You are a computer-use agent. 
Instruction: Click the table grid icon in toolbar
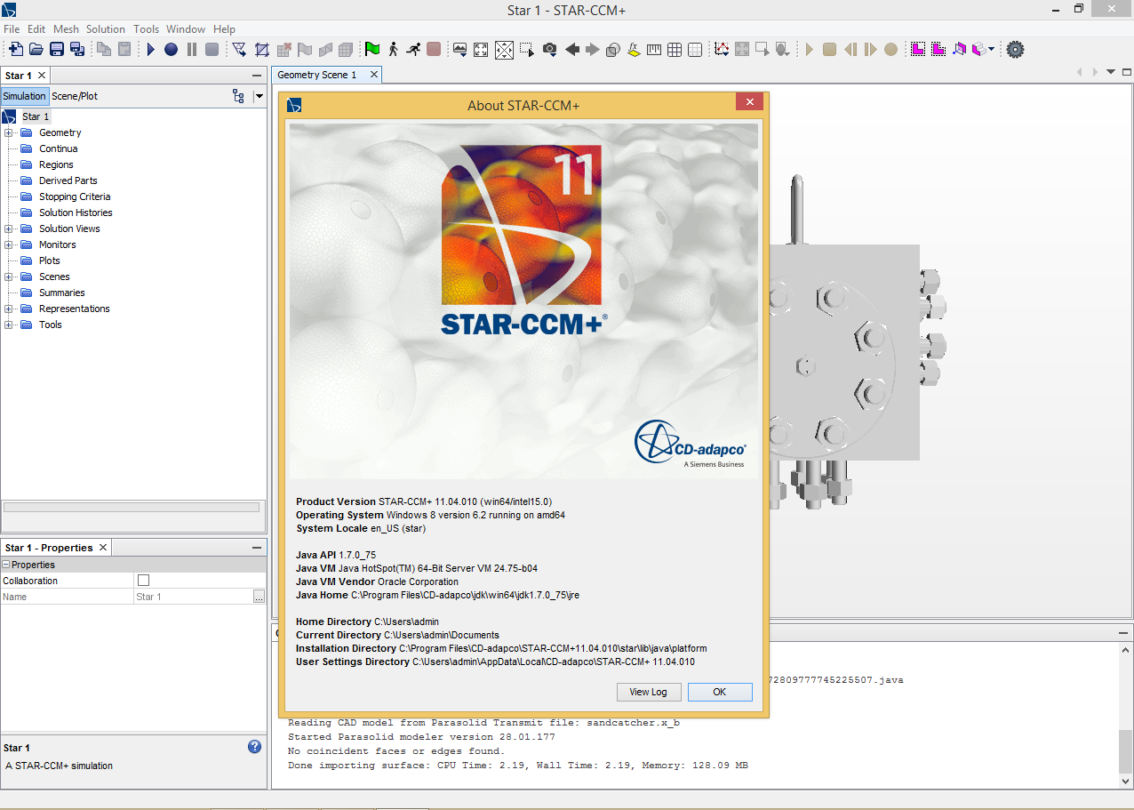click(x=675, y=50)
